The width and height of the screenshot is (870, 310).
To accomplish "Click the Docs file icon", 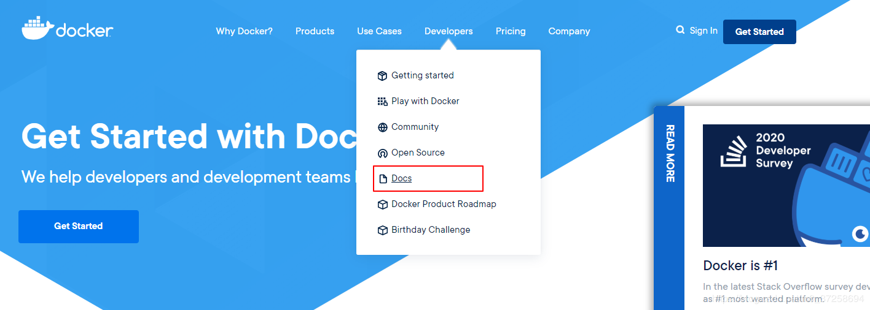I will click(382, 179).
